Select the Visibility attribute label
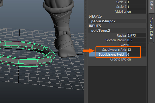Viewport: 155px width, 103px height. [x=121, y=12]
